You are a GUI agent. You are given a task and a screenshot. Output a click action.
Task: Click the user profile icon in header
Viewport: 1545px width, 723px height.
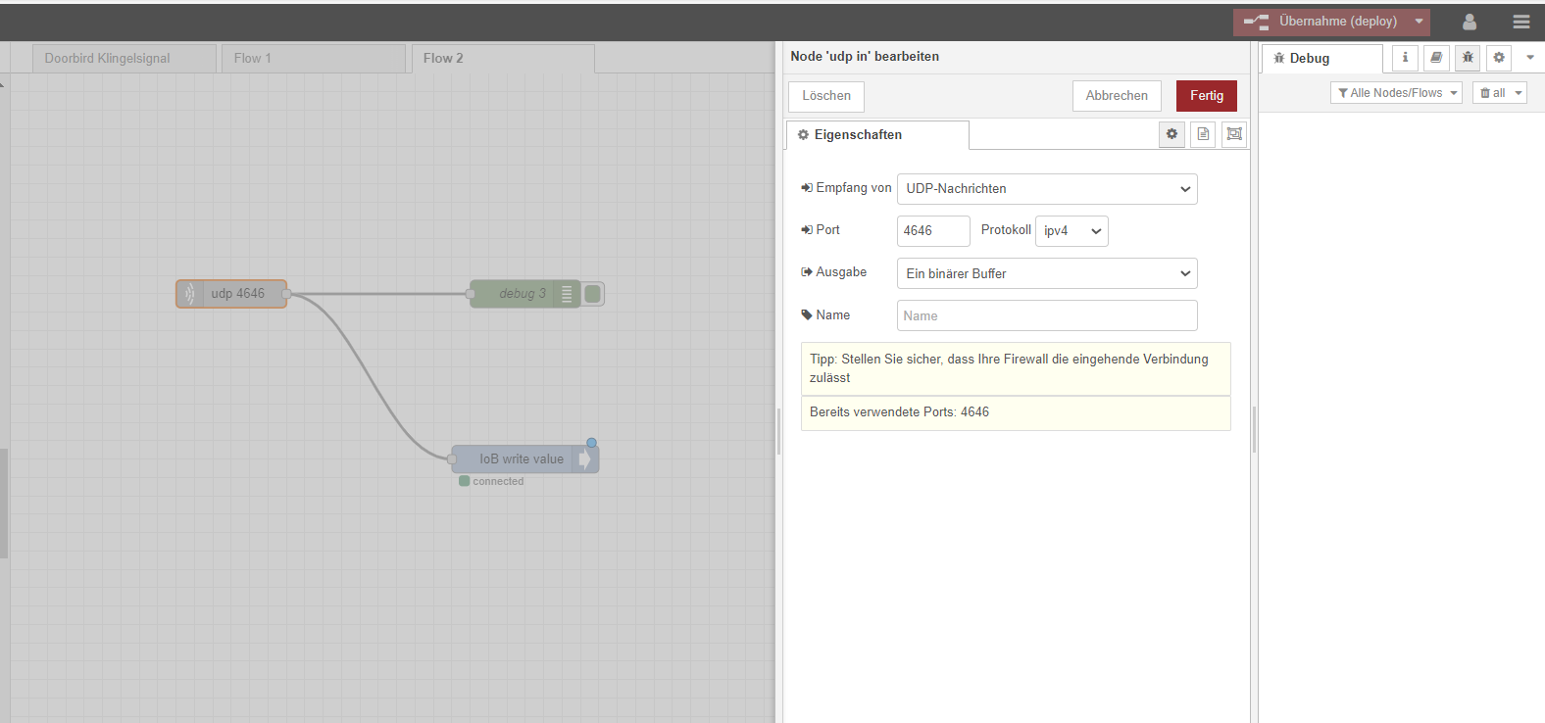[x=1469, y=22]
